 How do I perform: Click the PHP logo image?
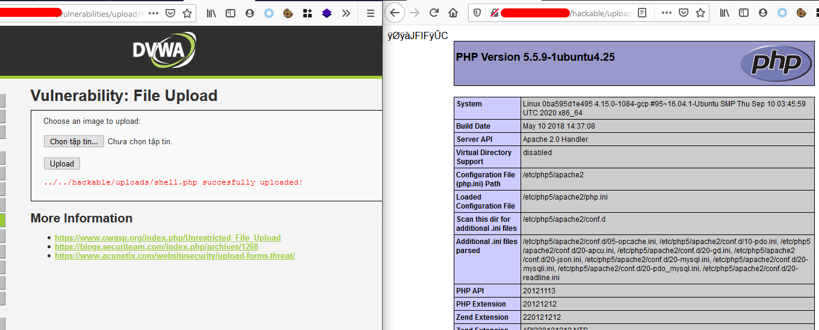tap(776, 63)
